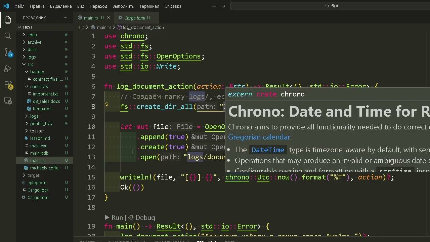
Task: Click the gear icon beside Cargo.toml in the tree
Action: click(24, 197)
